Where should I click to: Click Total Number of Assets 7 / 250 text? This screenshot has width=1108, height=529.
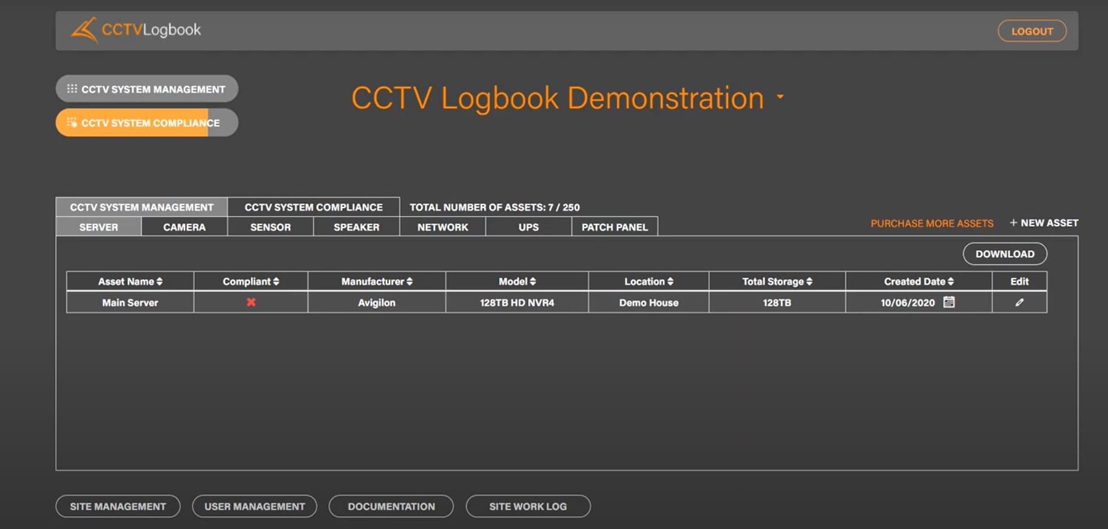[x=495, y=207]
